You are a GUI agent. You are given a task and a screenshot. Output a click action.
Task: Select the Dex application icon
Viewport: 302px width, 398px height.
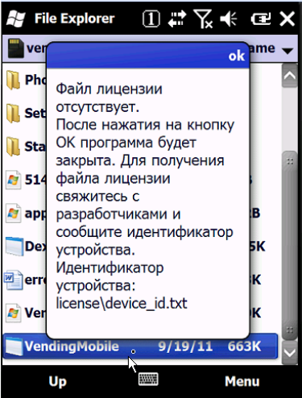pos(14,247)
